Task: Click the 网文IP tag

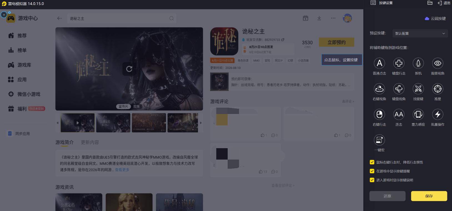Action: coord(279,61)
